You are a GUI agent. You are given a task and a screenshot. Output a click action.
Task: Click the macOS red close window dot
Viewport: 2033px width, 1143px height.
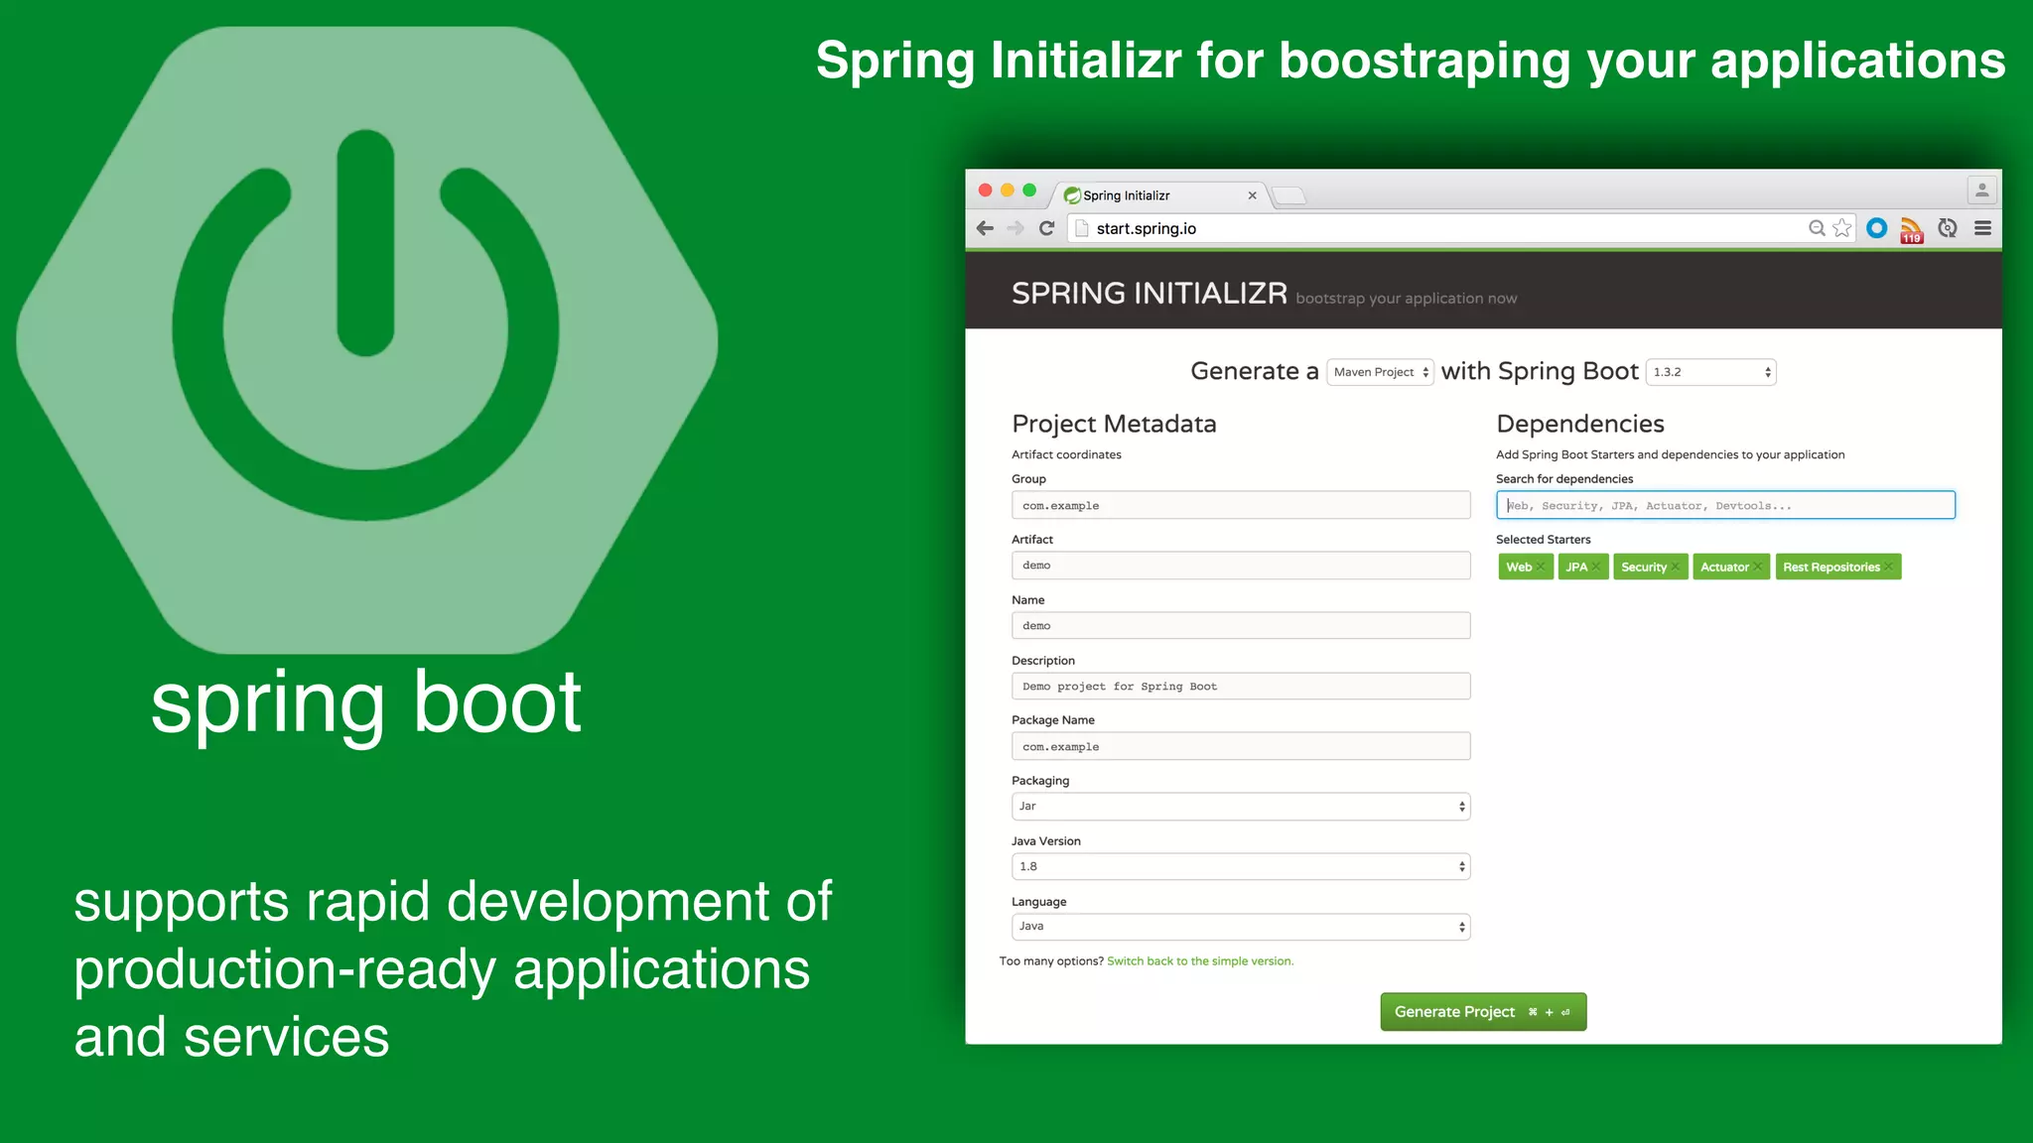986,190
